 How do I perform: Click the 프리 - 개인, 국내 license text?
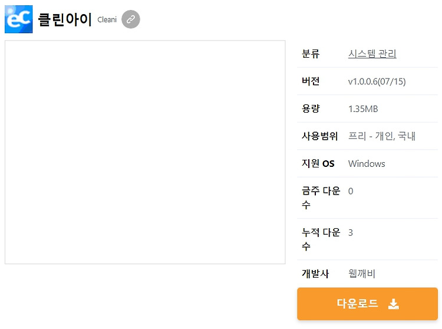point(382,136)
